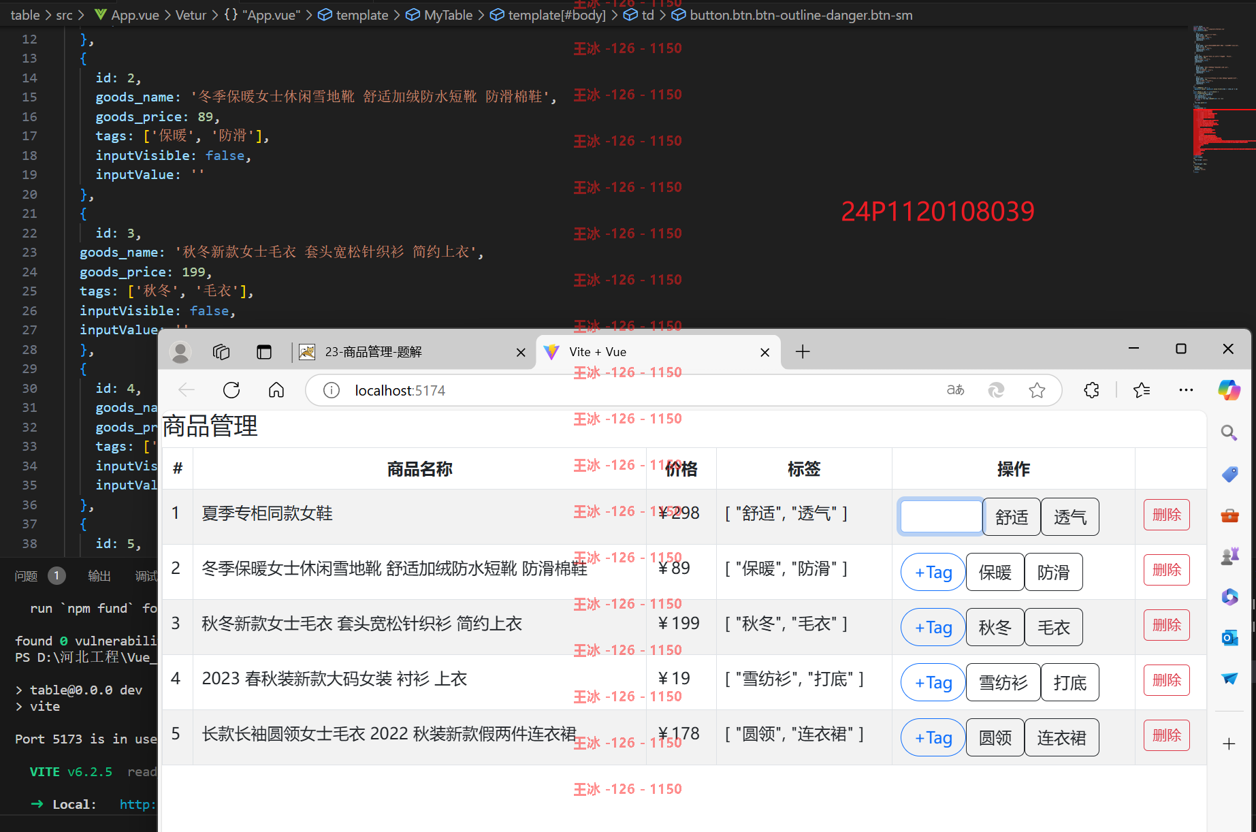Open the tab actions menu icon
This screenshot has width=1256, height=832.
coord(263,352)
